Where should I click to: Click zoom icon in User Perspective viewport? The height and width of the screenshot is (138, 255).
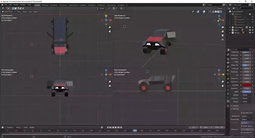(223, 27)
